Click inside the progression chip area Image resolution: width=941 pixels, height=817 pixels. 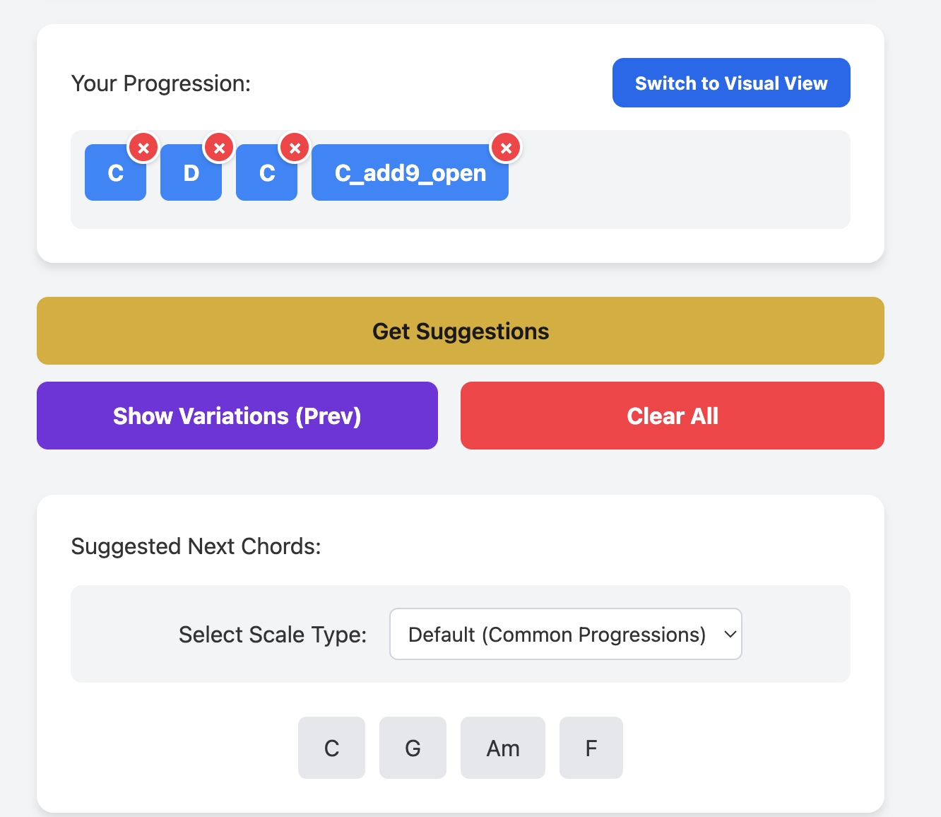pyautogui.click(x=671, y=179)
